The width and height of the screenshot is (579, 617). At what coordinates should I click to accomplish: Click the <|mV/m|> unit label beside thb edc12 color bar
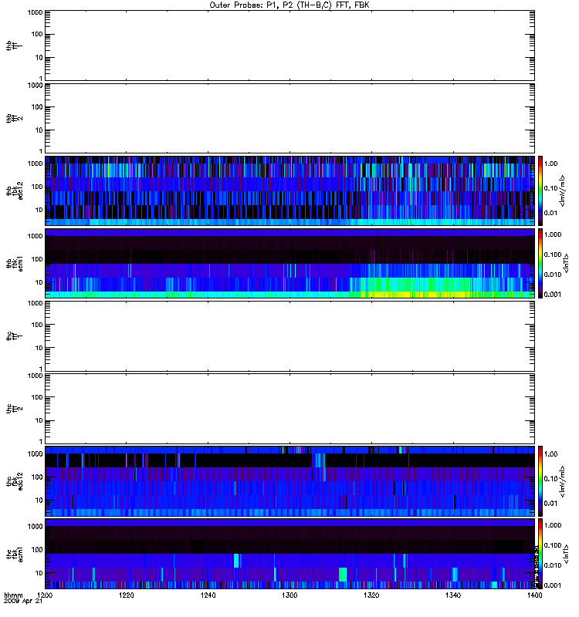click(563, 190)
